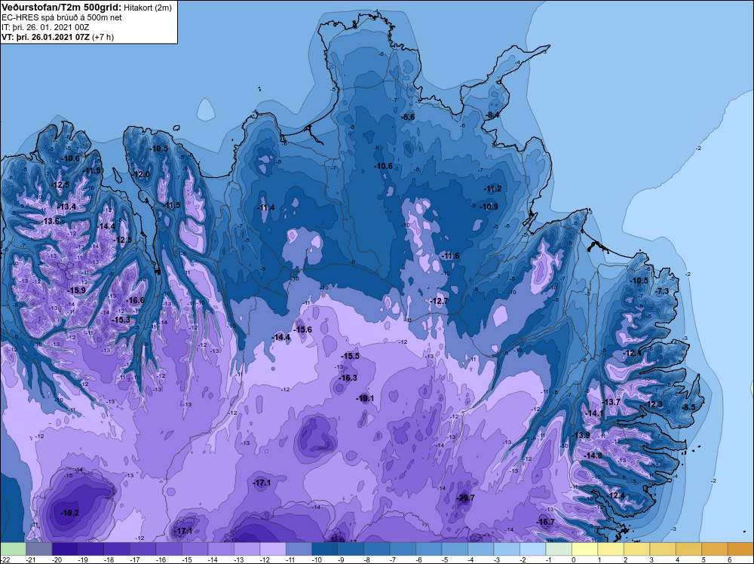754x564 pixels.
Task: Click the -12.0 temperature label
Action: (141, 174)
